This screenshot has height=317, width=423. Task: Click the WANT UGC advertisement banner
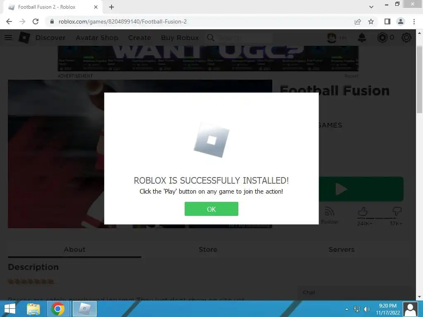208,58
